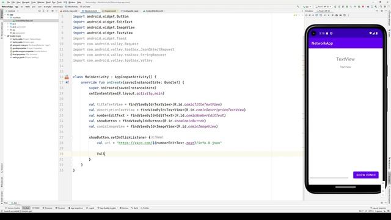
Task: Select gradle-wrapper.properties in project tree
Action: coord(28,51)
